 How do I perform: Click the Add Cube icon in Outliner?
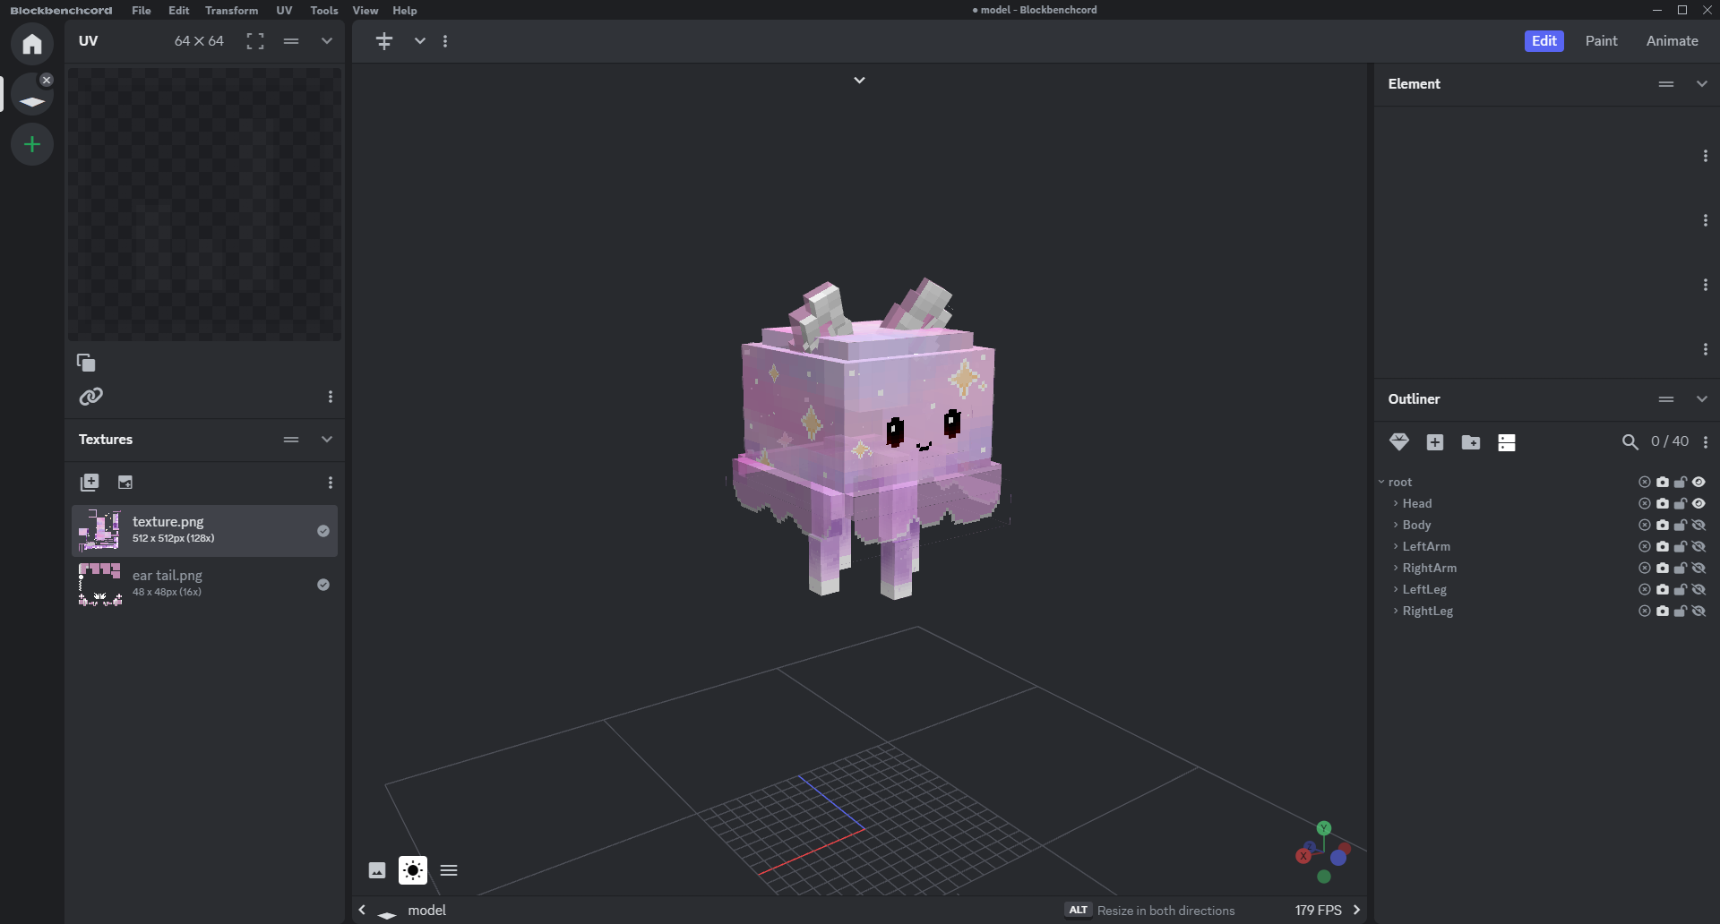[x=1435, y=442]
